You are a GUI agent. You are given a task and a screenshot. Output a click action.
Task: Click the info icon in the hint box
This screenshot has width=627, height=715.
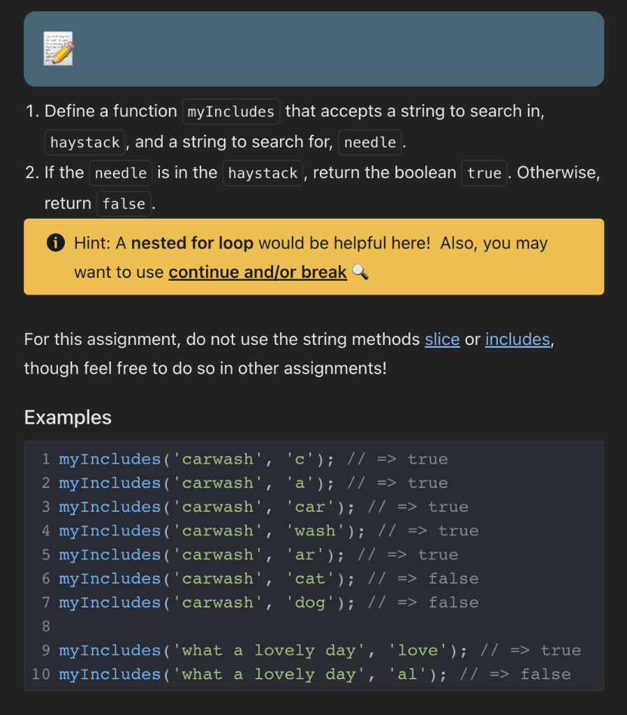(54, 243)
